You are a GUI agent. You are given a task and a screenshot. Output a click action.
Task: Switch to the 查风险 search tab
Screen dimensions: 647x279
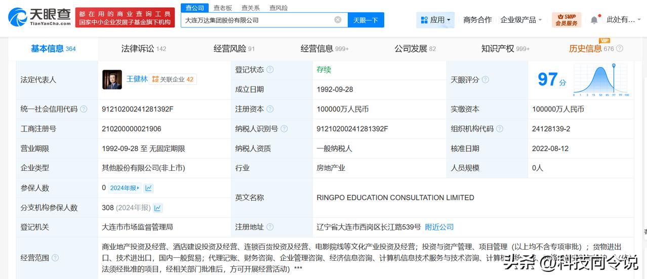(x=278, y=8)
